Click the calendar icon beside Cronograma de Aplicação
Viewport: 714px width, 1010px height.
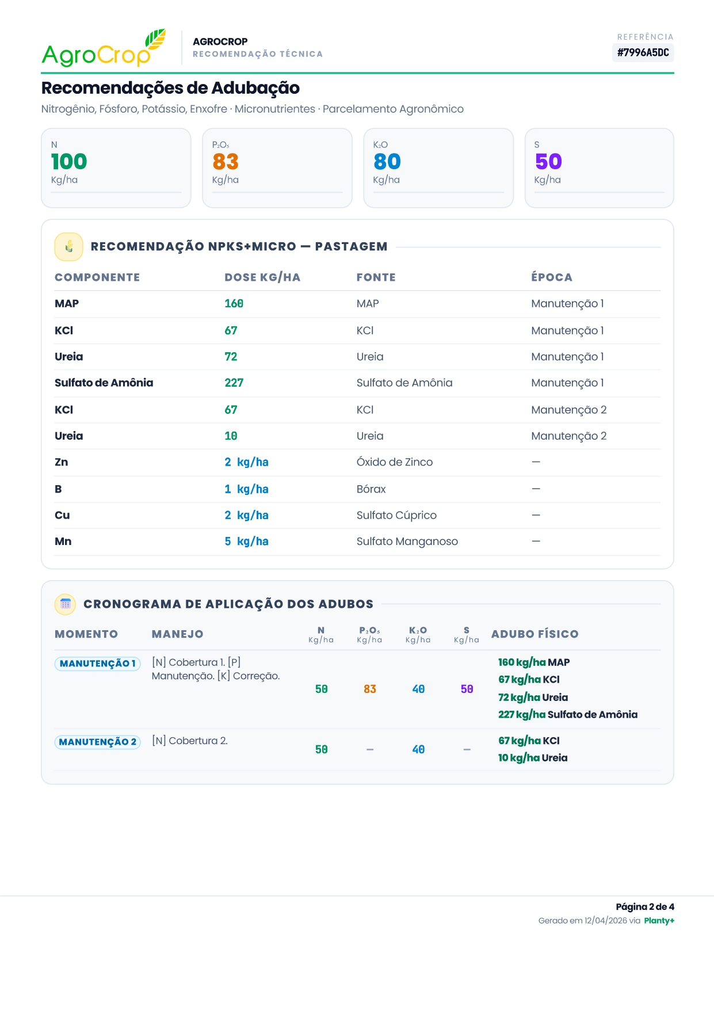65,604
